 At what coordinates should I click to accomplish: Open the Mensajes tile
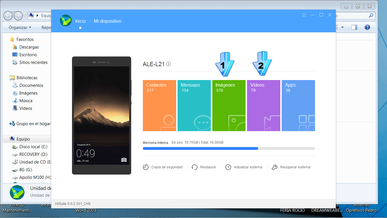click(x=194, y=106)
